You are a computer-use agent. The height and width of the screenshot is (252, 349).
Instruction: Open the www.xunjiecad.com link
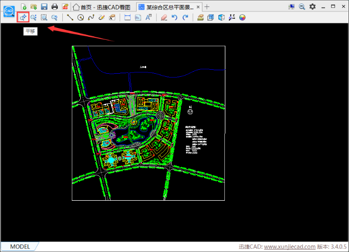coord(289,247)
